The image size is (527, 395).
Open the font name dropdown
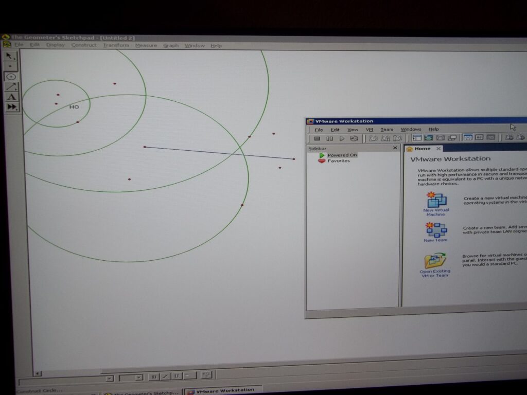coord(109,379)
